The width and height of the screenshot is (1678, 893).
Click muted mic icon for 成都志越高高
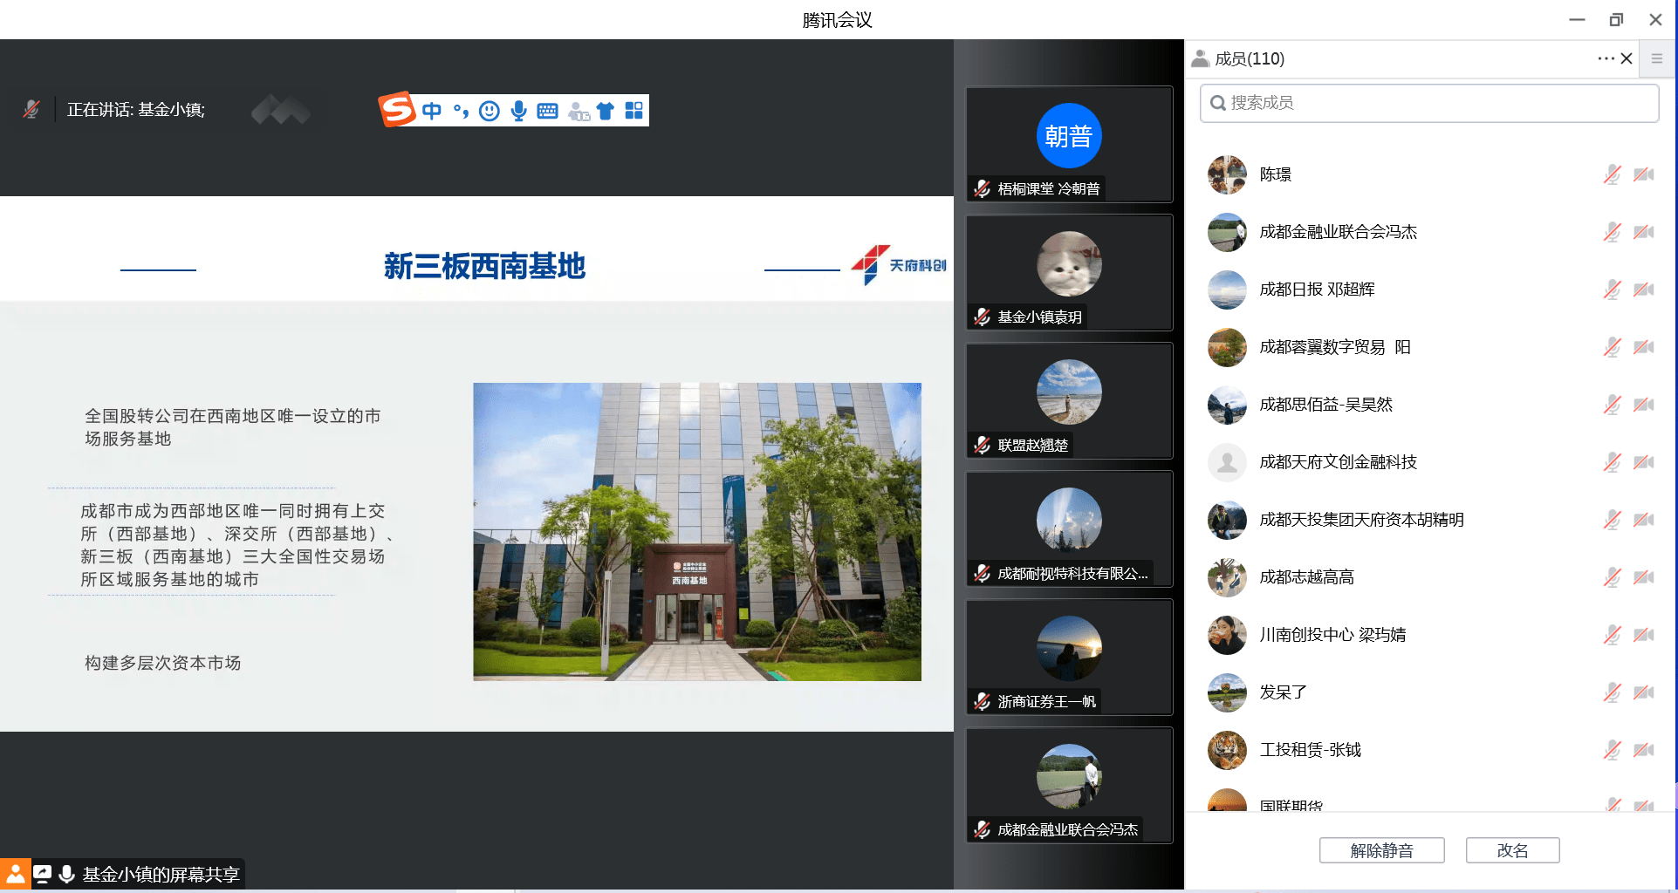click(1613, 577)
